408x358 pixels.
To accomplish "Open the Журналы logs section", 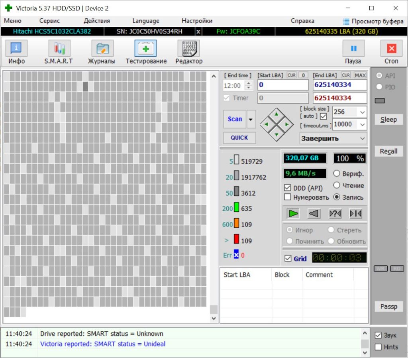I will [102, 52].
